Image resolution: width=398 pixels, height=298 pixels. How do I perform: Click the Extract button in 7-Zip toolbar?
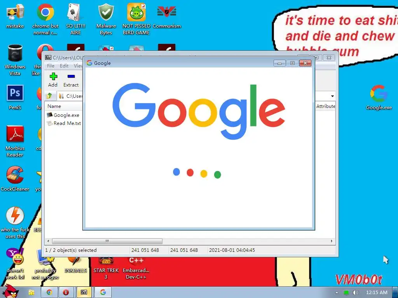71,80
